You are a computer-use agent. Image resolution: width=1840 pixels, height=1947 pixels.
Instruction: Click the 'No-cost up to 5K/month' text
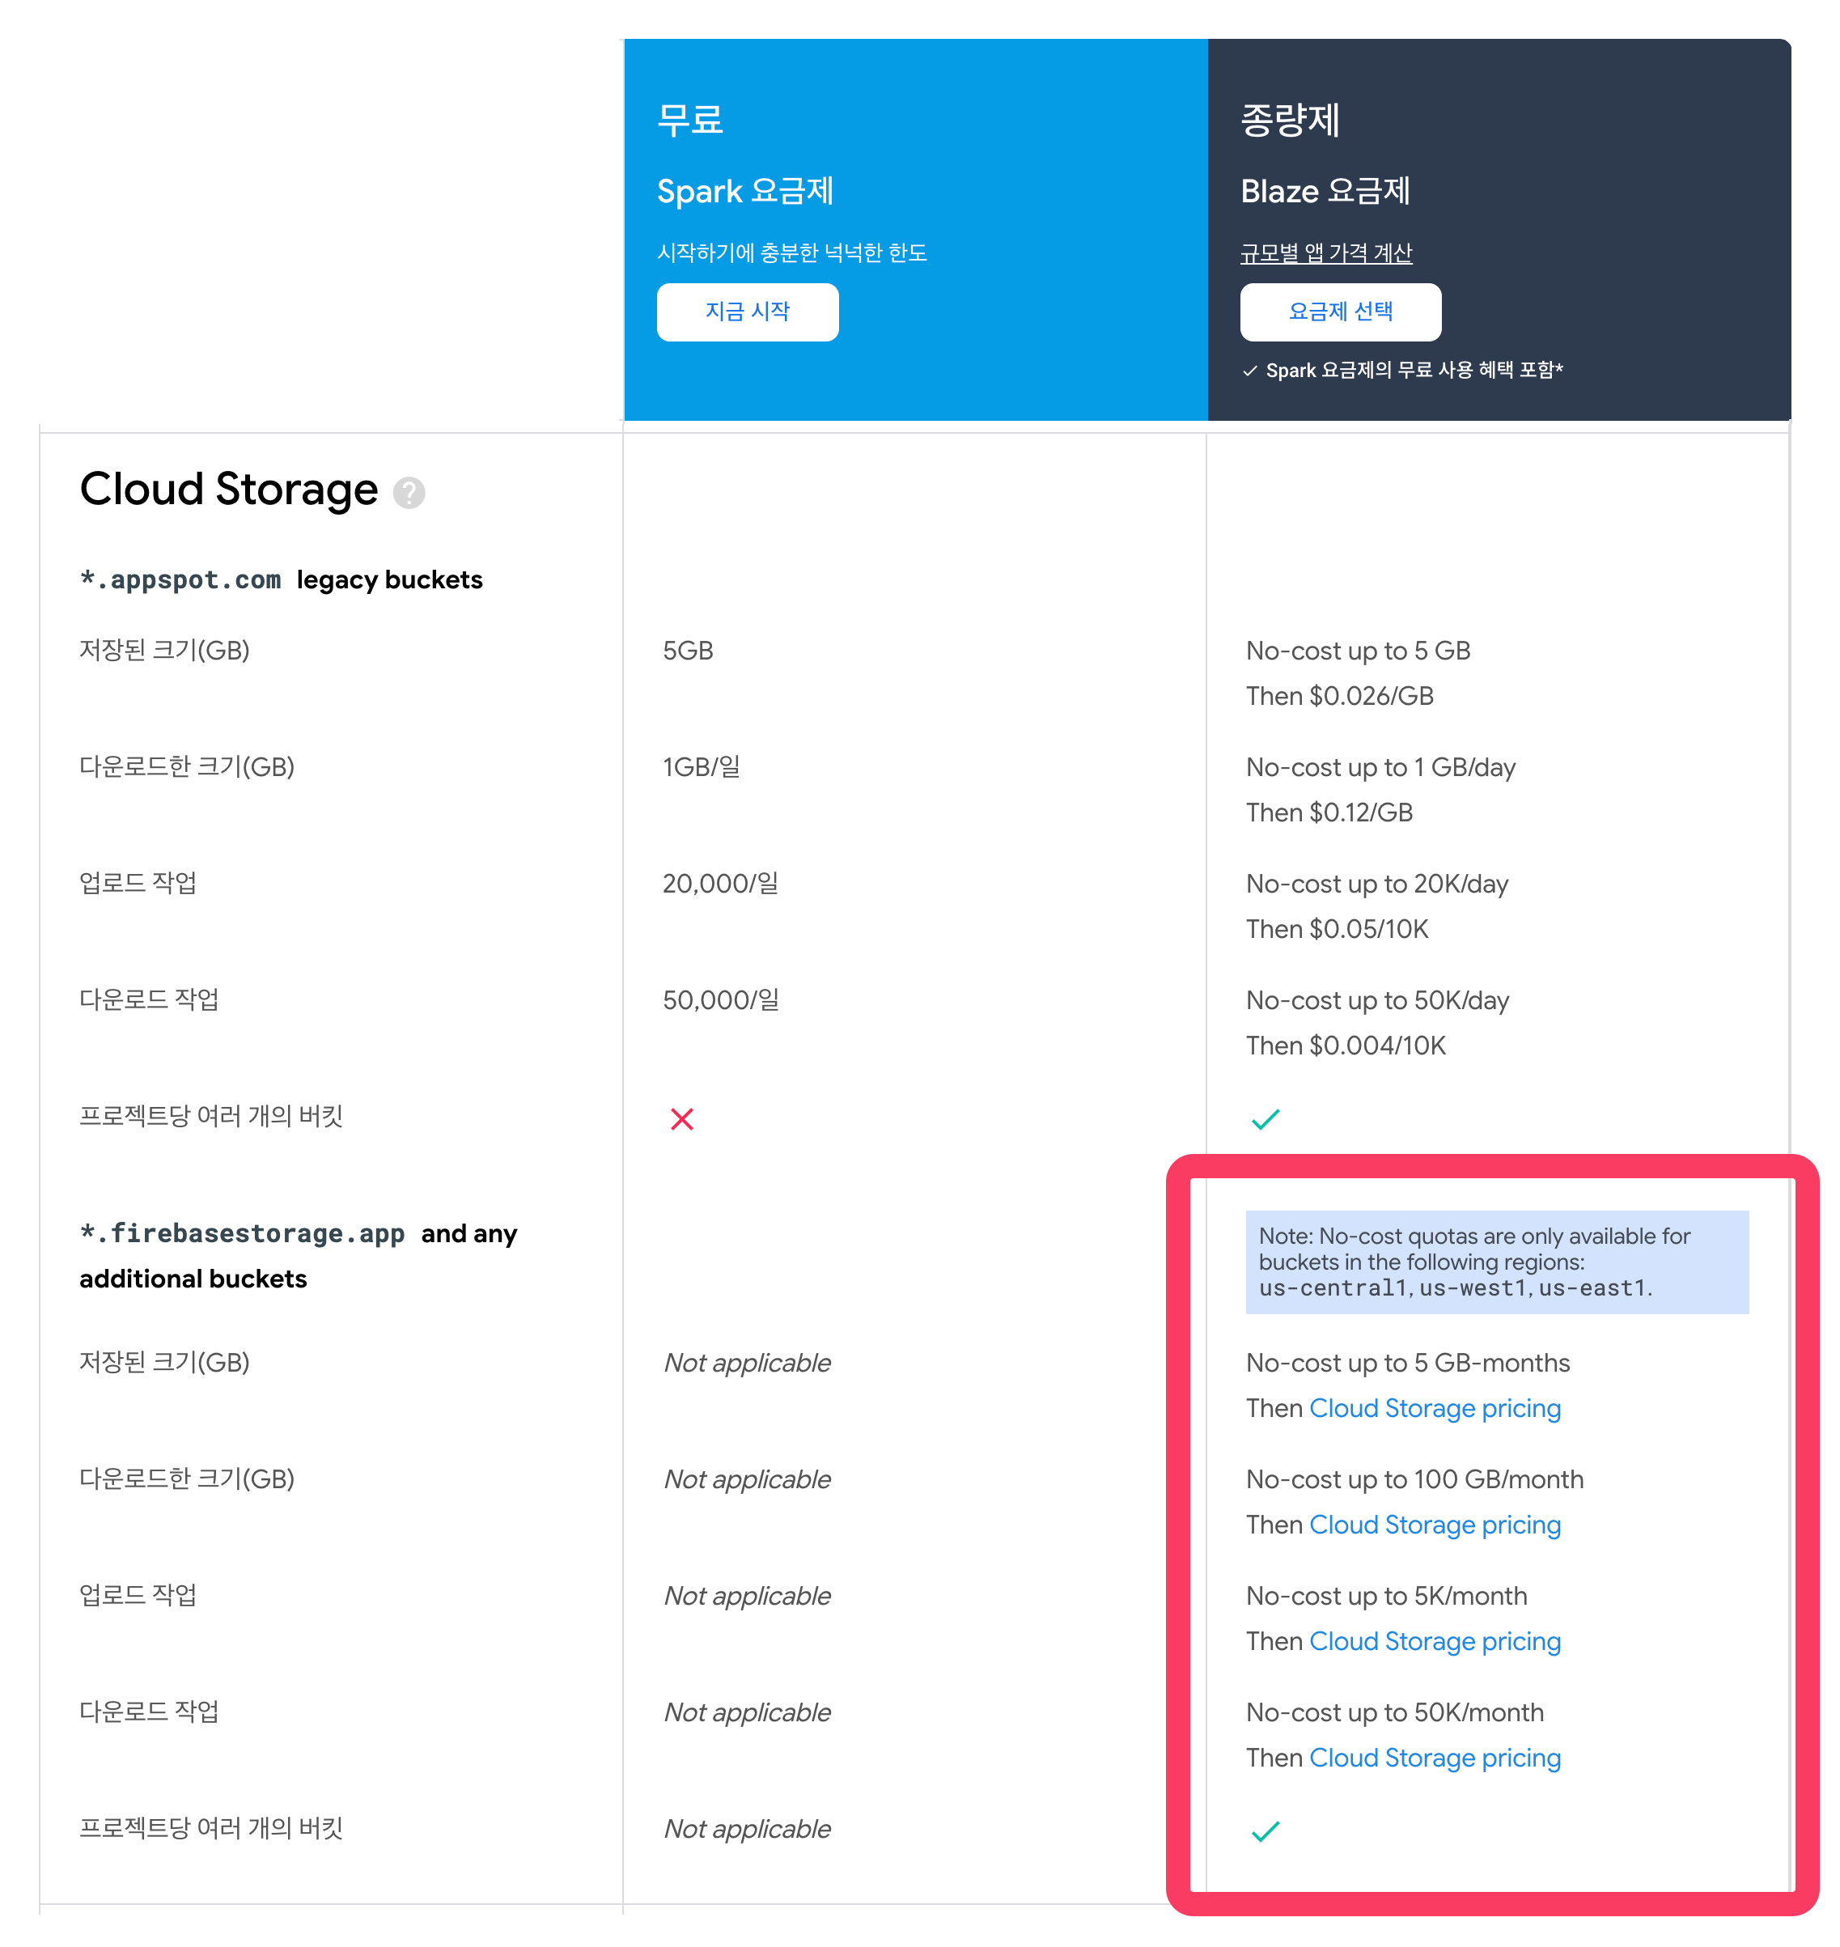click(1387, 1597)
